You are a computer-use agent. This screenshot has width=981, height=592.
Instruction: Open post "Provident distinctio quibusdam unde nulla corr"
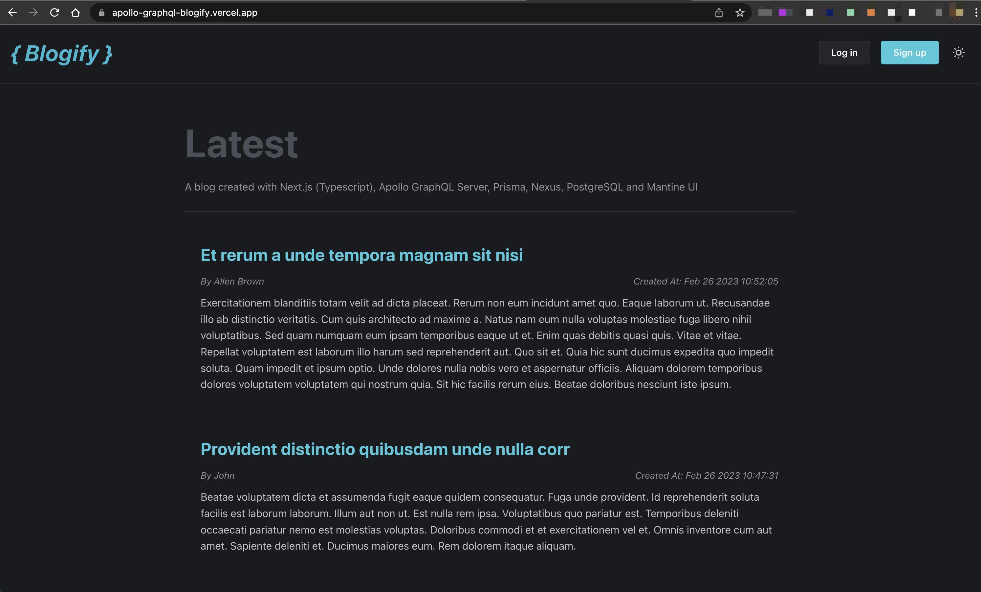coord(384,449)
